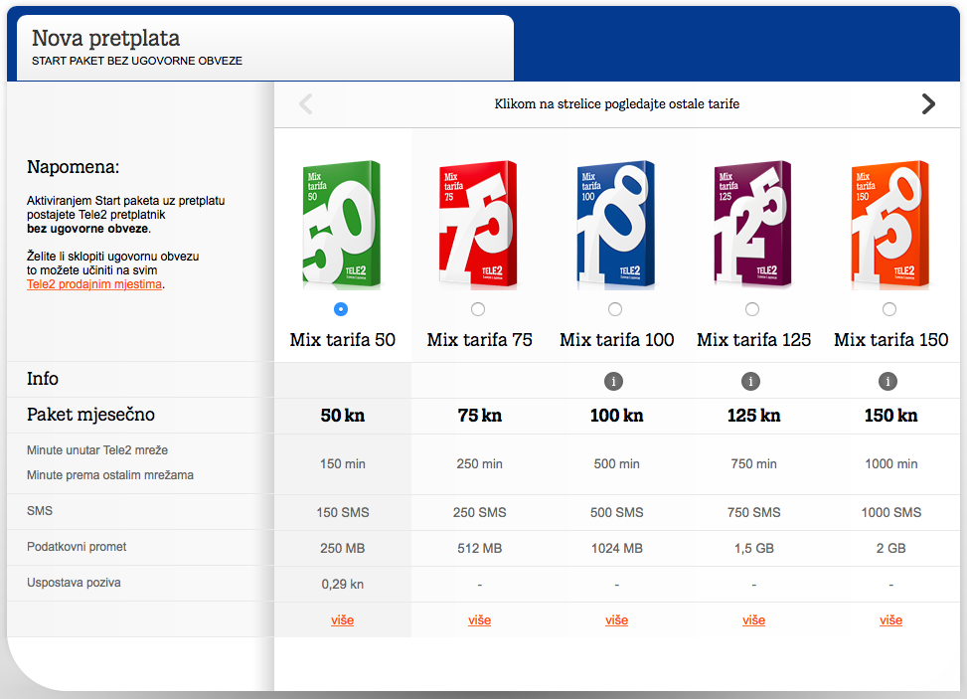Click the više link under Mix tarifa 150

click(890, 620)
